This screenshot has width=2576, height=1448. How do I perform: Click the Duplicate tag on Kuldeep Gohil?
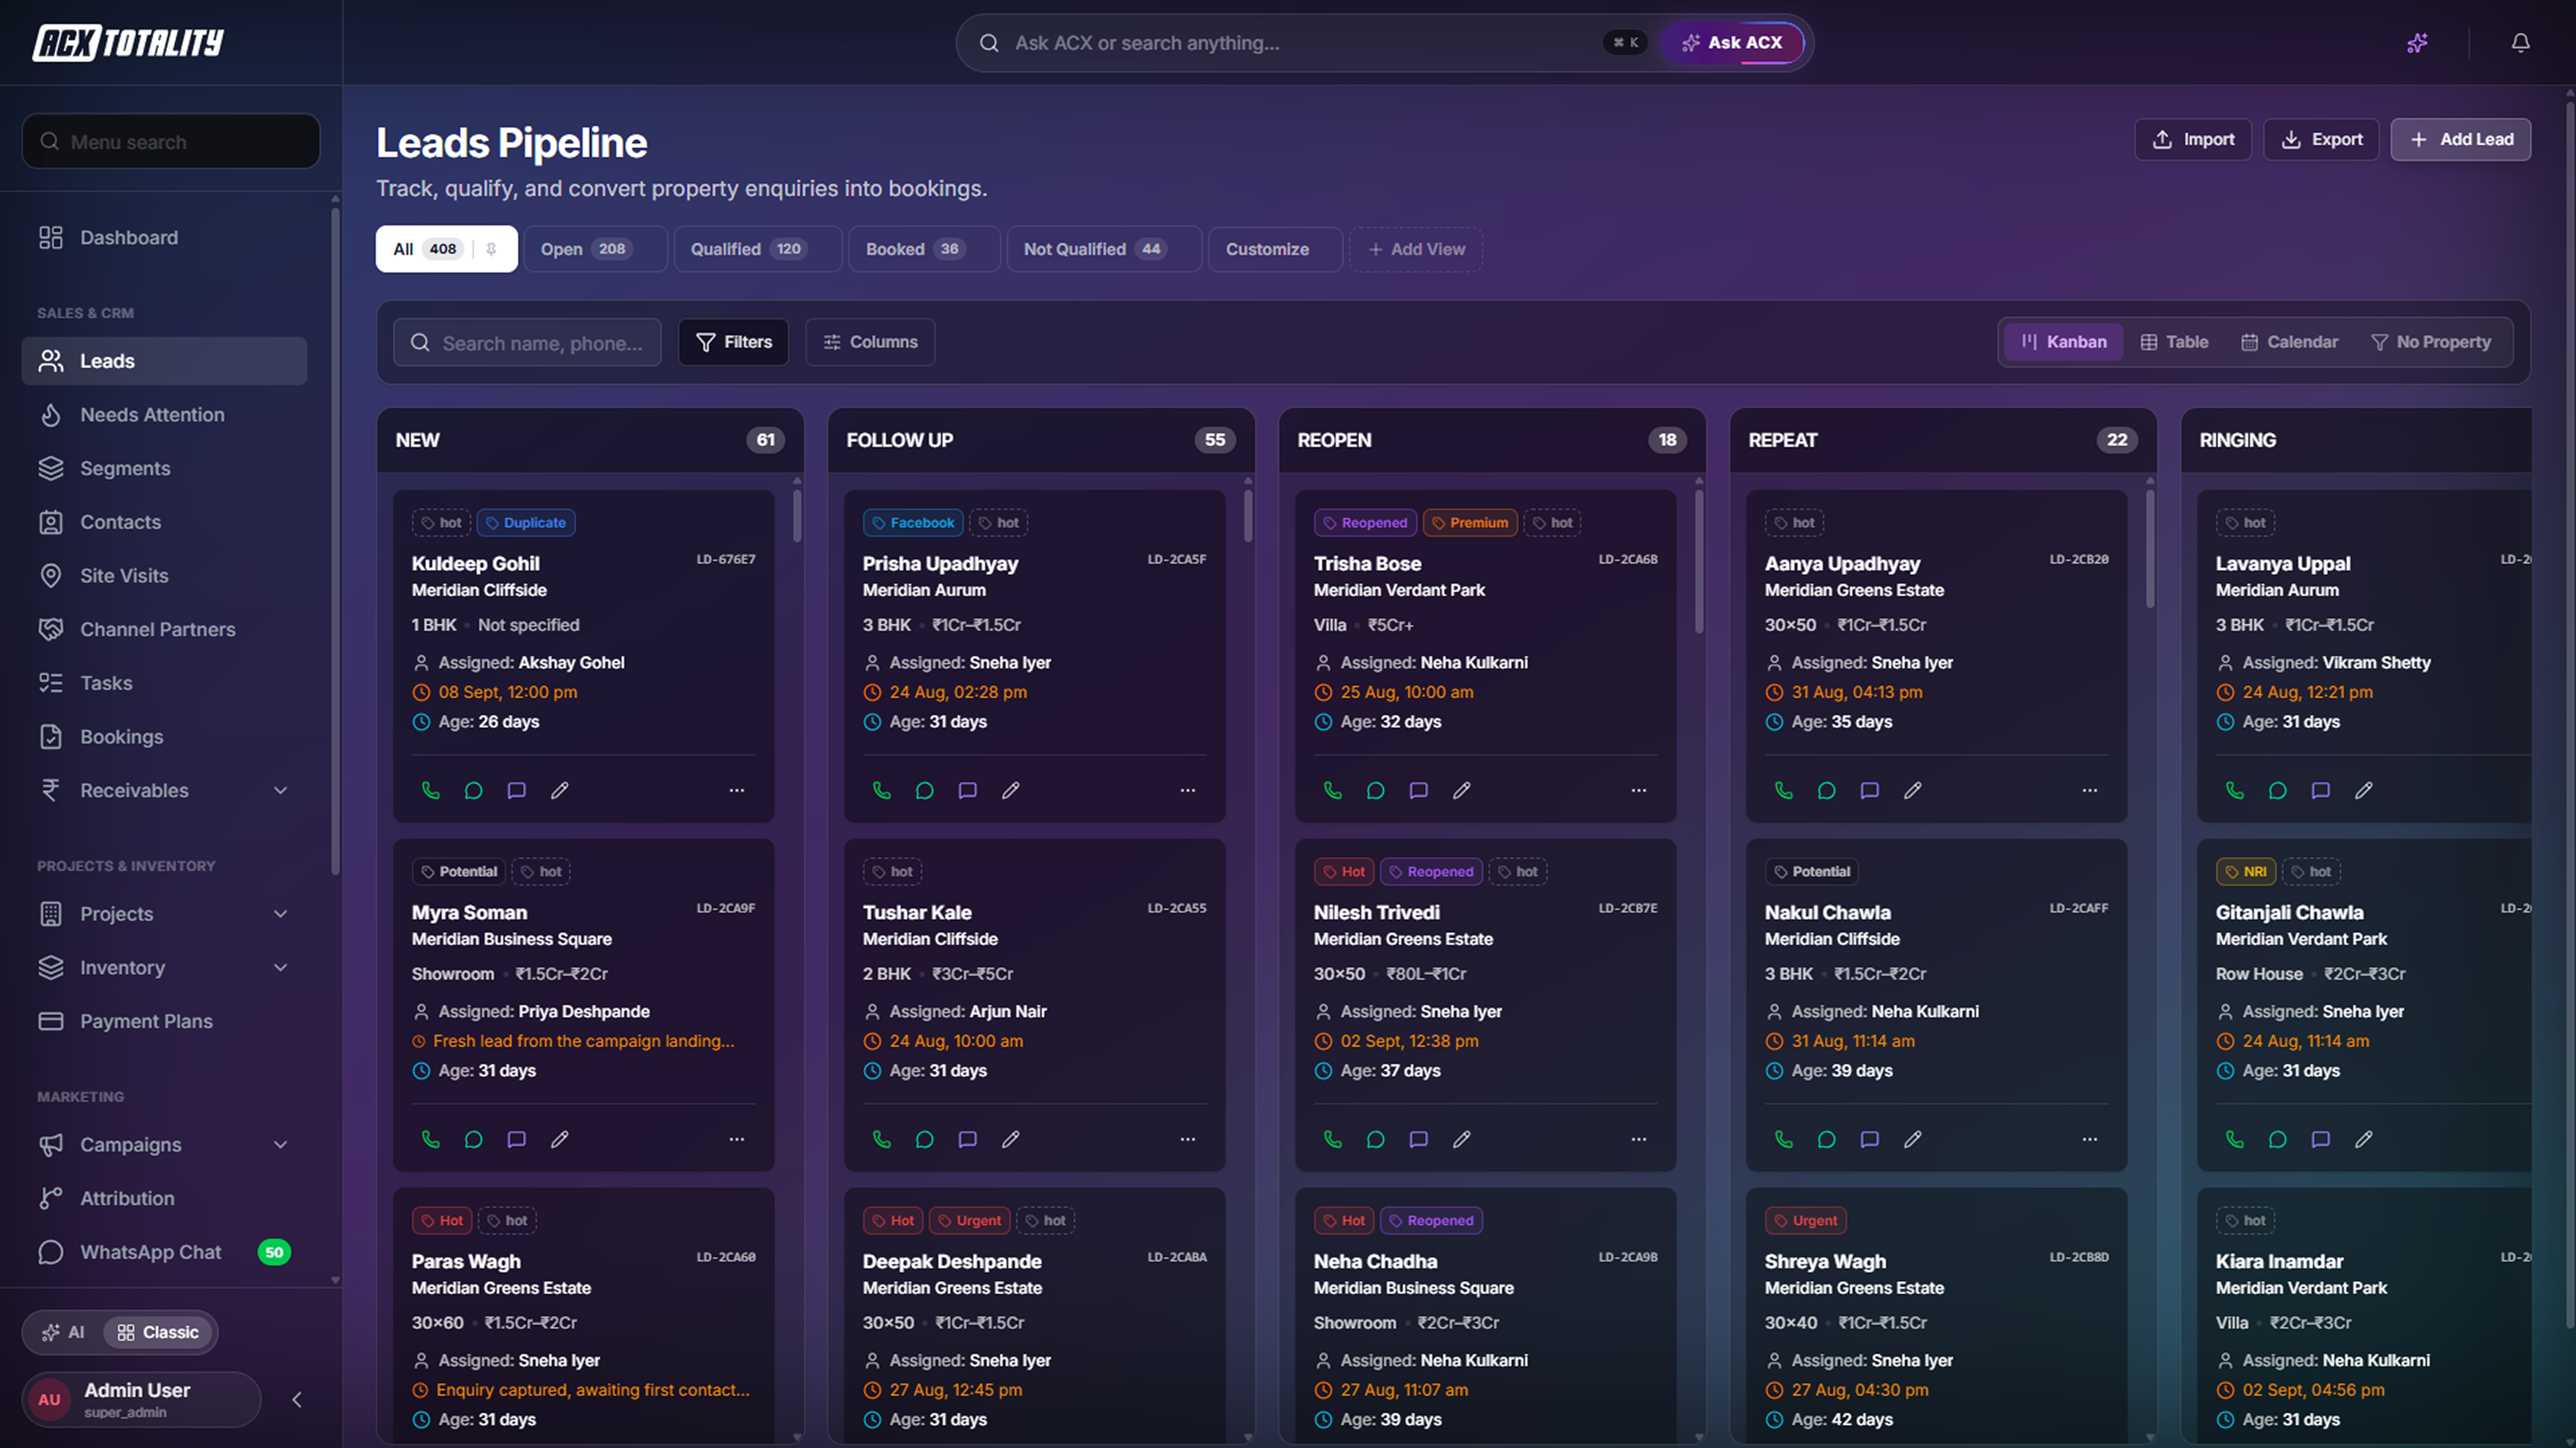[526, 522]
